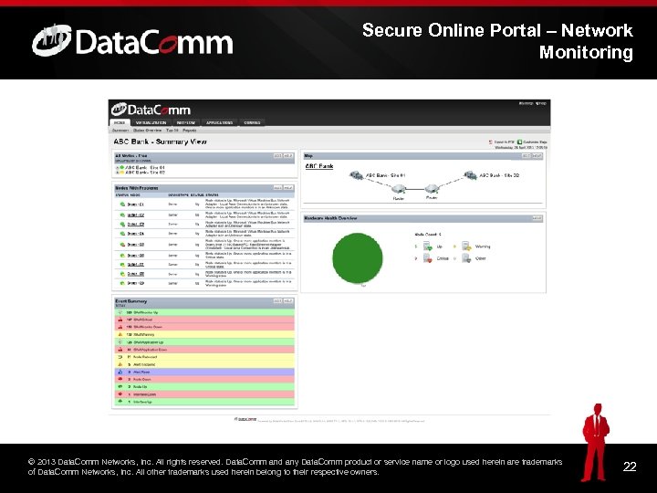Click the green hardware health pie chart
The width and height of the screenshot is (657, 493).
(358, 258)
